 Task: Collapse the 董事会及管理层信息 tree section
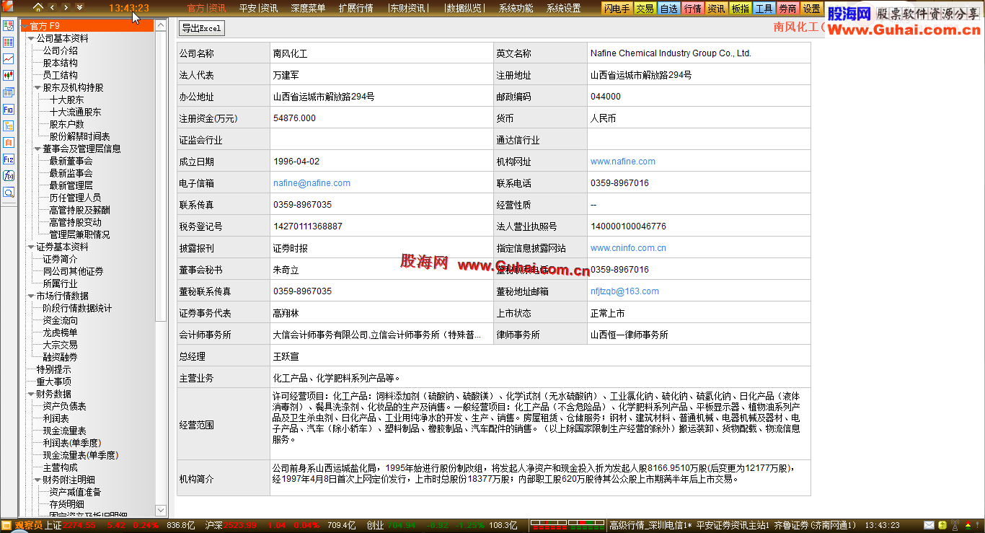point(37,149)
